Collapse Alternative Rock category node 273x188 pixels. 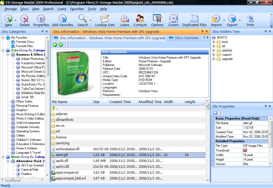(8, 161)
